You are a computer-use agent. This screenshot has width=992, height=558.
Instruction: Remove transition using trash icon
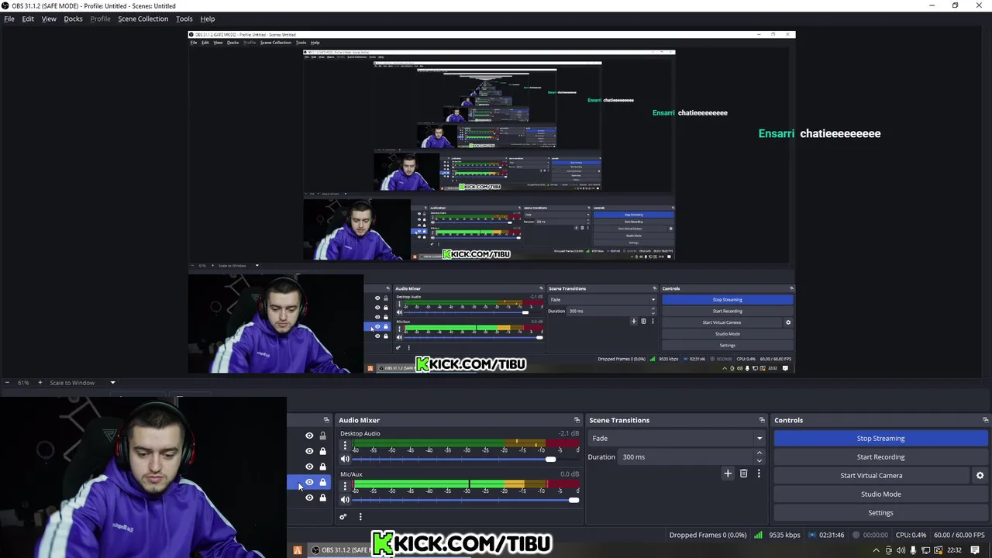[743, 474]
